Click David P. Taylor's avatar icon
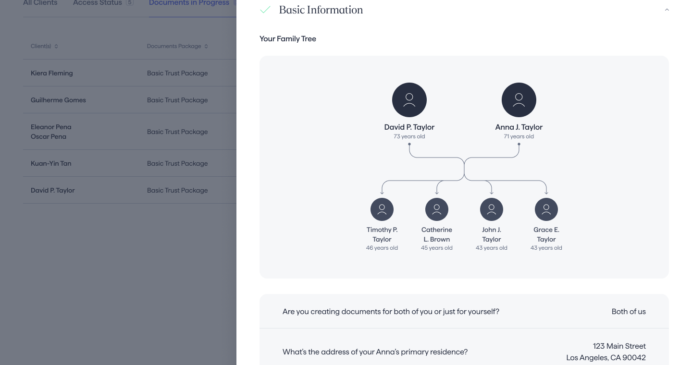The image size is (692, 365). [409, 100]
